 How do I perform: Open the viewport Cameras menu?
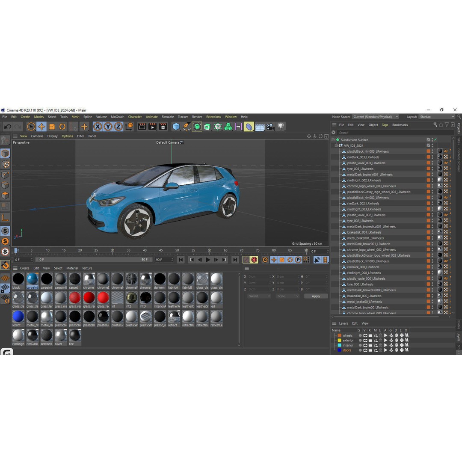coord(37,136)
